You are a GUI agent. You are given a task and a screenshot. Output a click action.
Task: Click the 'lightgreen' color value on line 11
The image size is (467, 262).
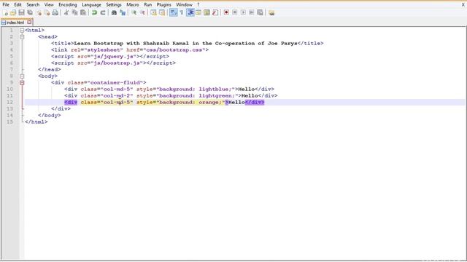[215, 95]
